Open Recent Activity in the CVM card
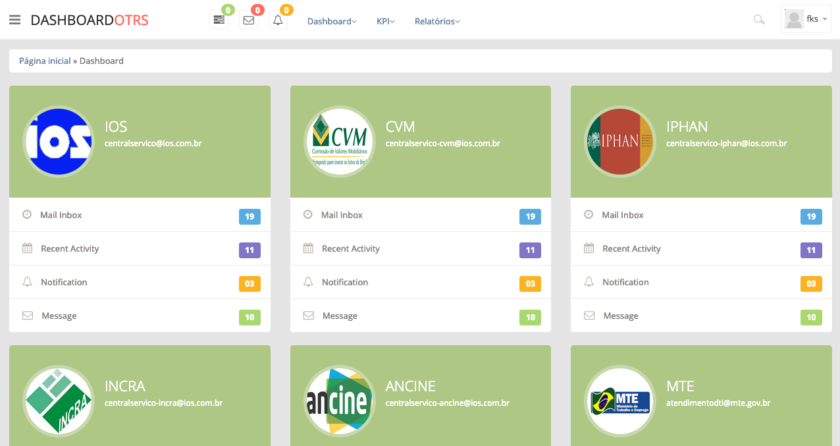Image resolution: width=840 pixels, height=446 pixels. pyautogui.click(x=350, y=248)
